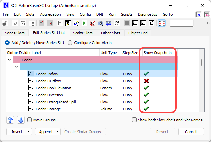Move slot down with blue down arrow

[21, 120]
